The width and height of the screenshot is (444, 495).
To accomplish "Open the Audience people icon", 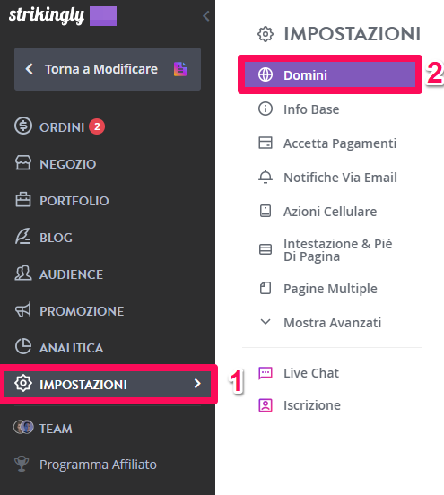I will pyautogui.click(x=23, y=274).
